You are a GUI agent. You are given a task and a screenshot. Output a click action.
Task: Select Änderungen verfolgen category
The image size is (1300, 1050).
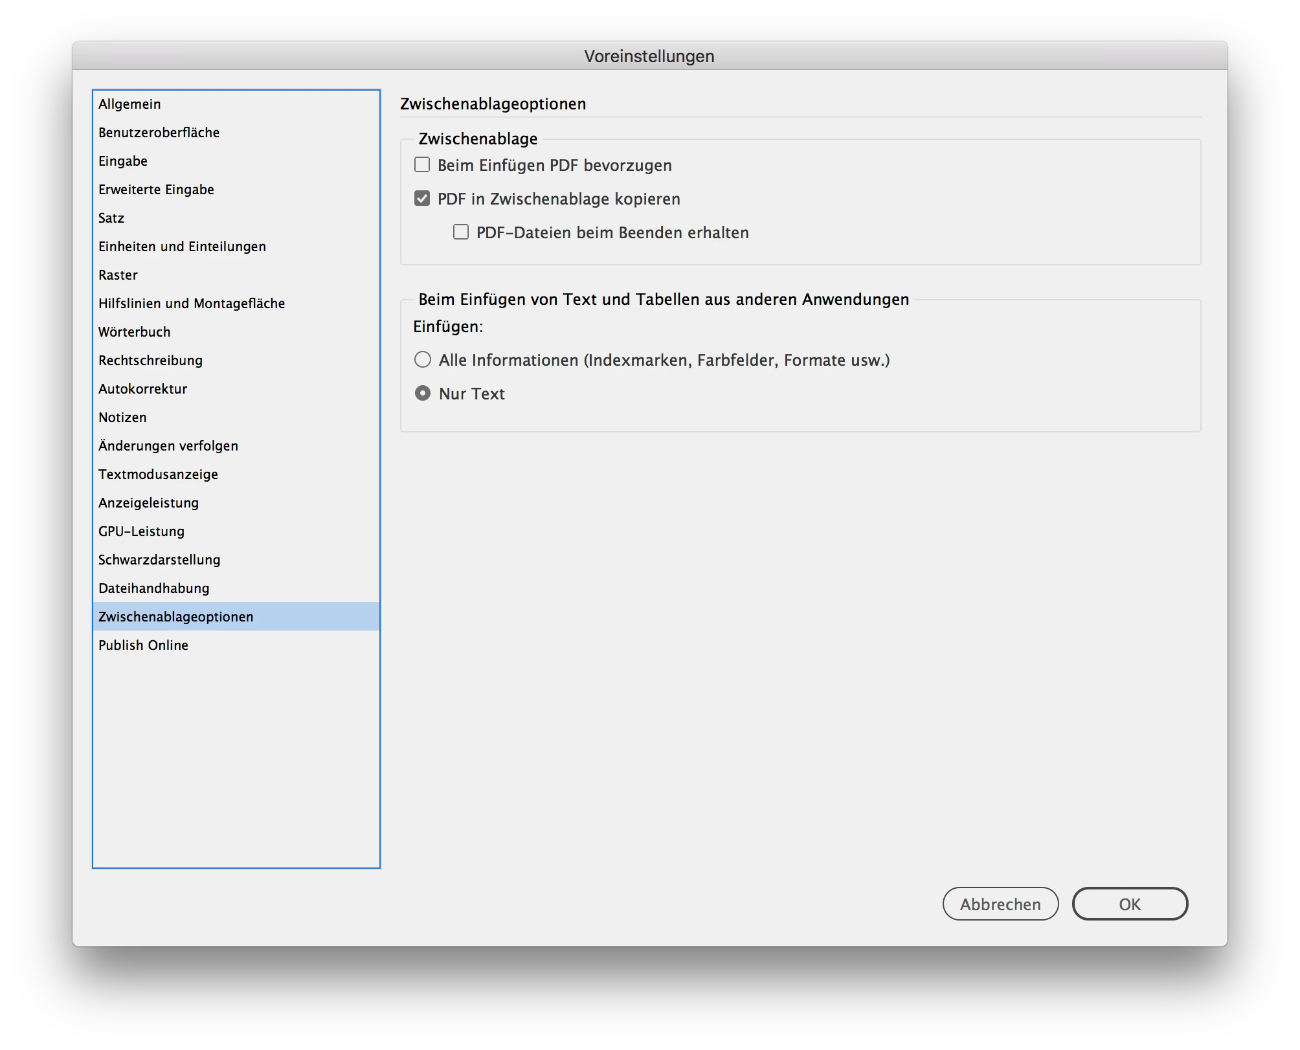click(168, 446)
